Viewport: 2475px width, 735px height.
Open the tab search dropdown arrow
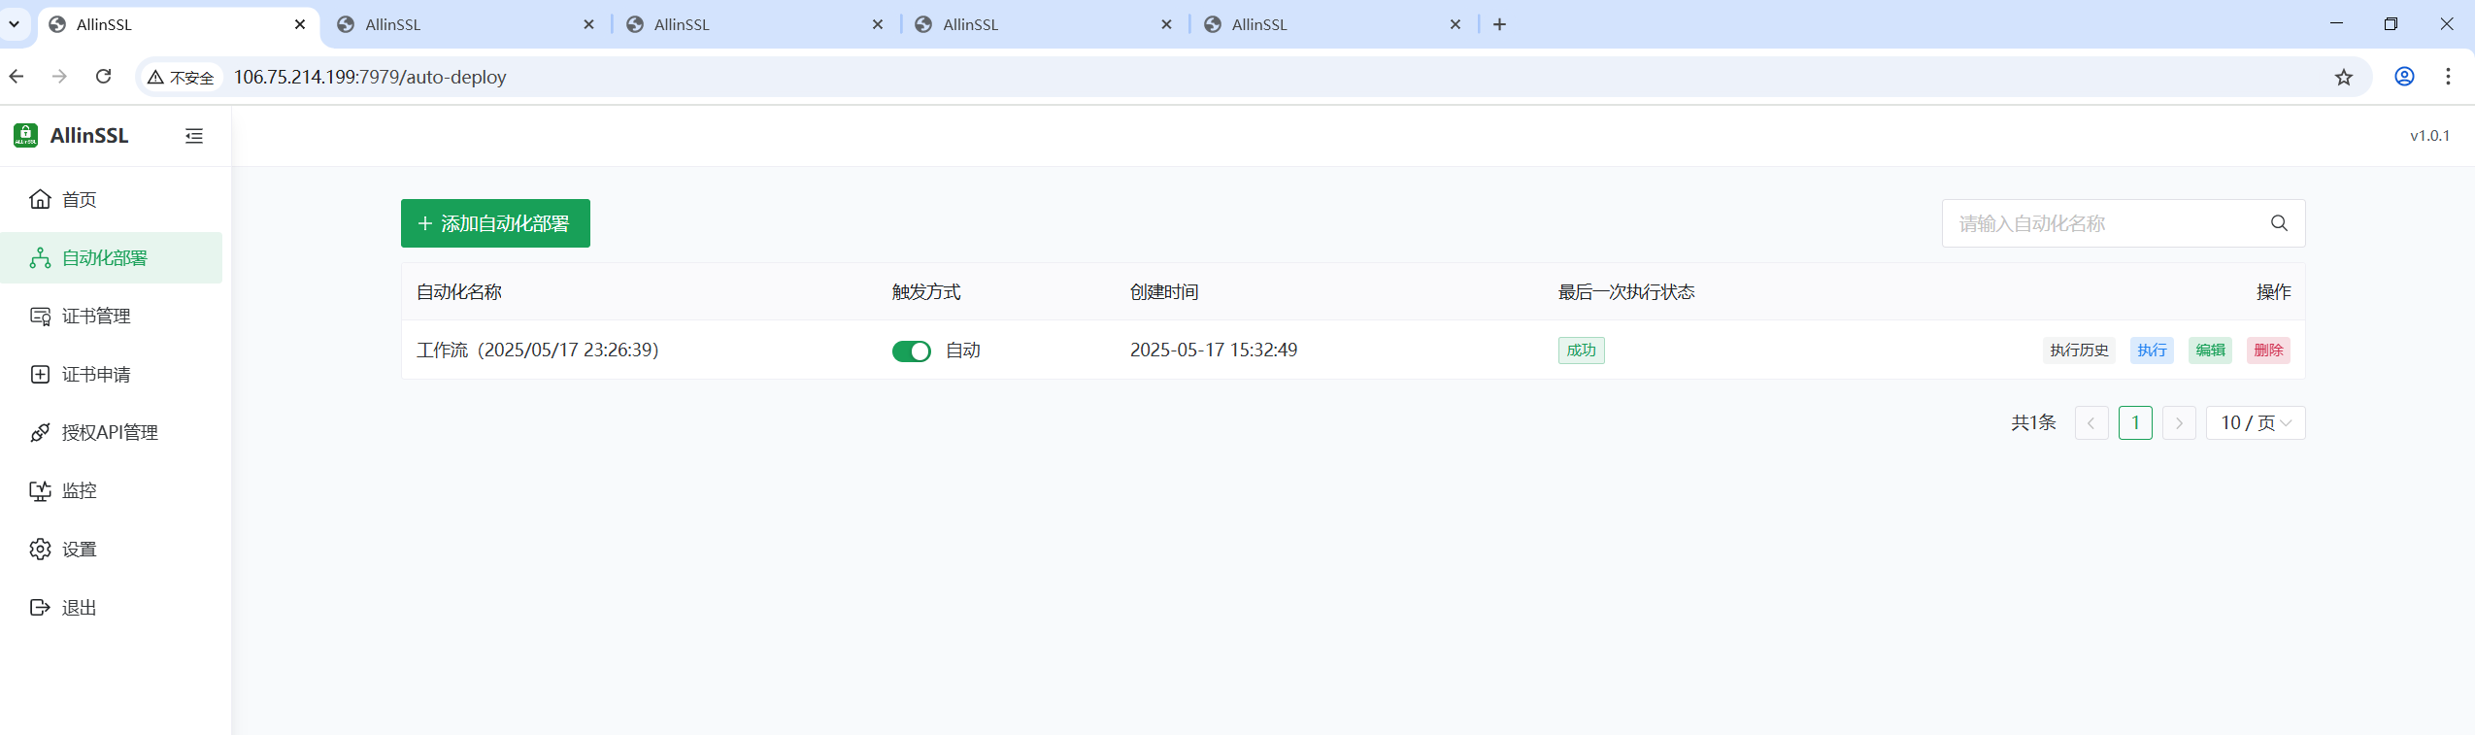[15, 24]
